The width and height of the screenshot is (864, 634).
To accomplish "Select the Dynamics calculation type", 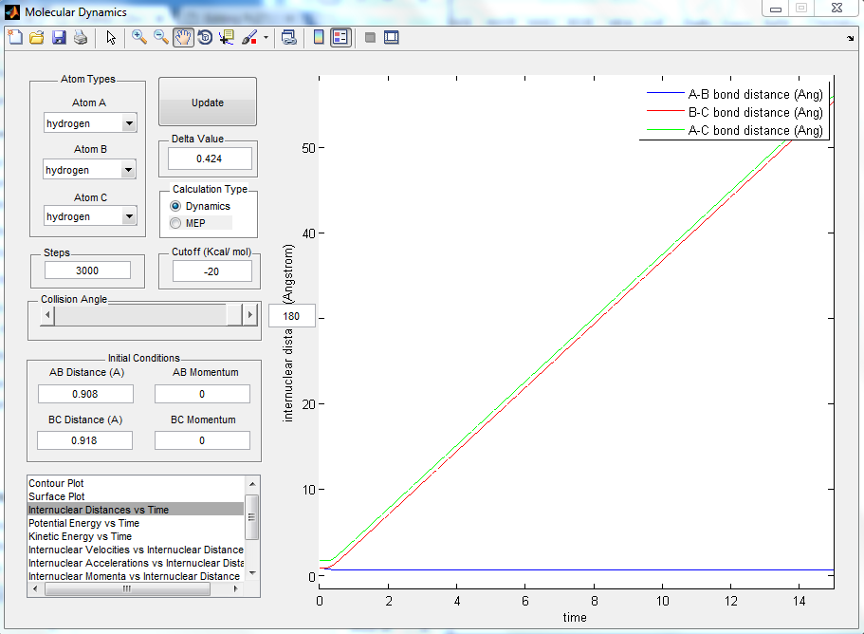I will [x=175, y=206].
